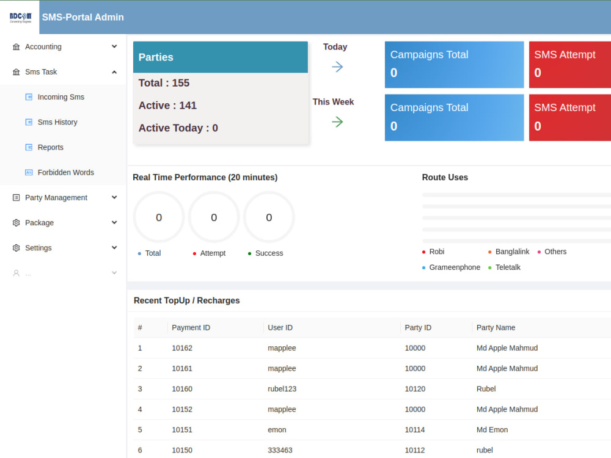
Task: Click Payment ID 10161 cell
Action: [x=182, y=368]
